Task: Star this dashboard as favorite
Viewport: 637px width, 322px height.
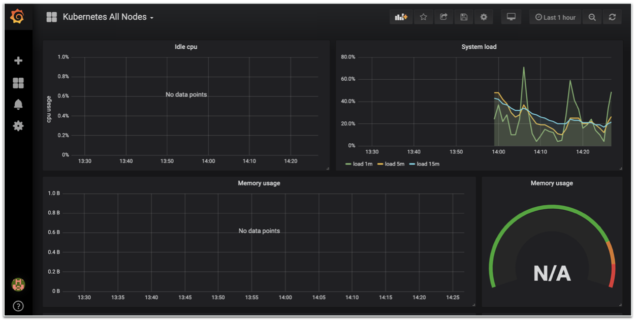Action: [423, 17]
